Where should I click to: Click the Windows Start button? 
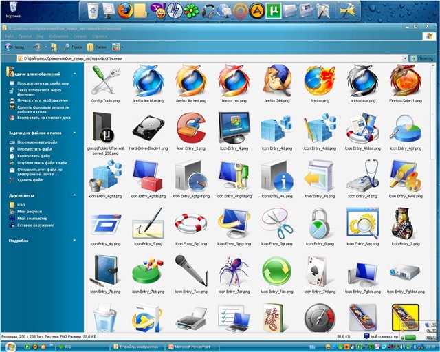point(11,347)
